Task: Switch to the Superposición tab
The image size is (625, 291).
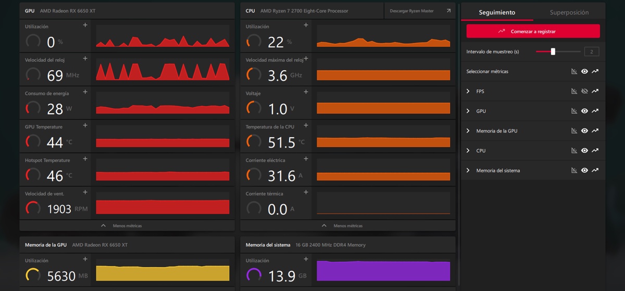Action: click(x=569, y=12)
